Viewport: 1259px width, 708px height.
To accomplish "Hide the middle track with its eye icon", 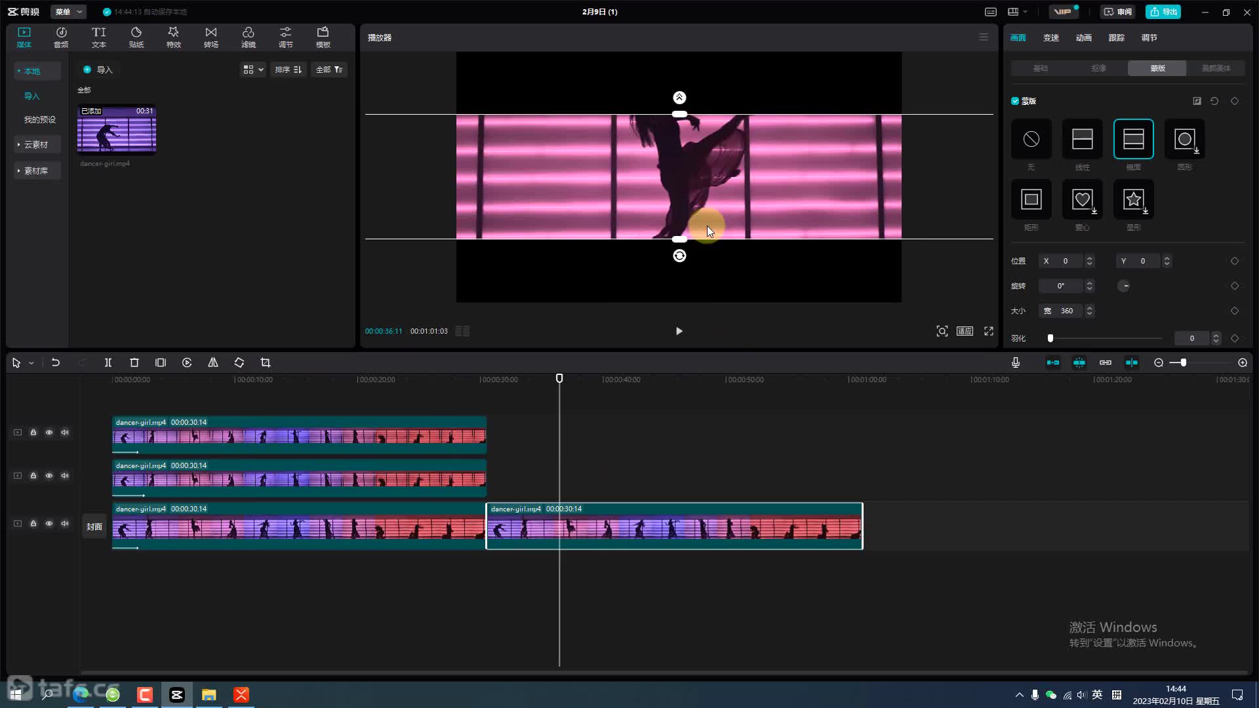I will pyautogui.click(x=49, y=476).
